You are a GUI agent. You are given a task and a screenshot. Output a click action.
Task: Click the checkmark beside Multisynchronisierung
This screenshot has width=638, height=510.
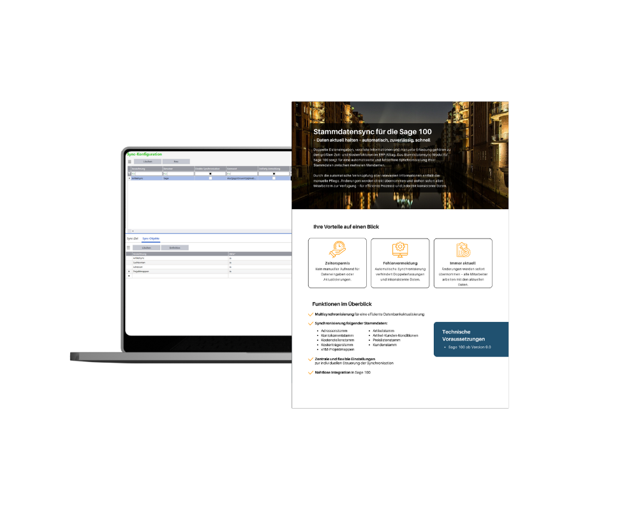310,314
